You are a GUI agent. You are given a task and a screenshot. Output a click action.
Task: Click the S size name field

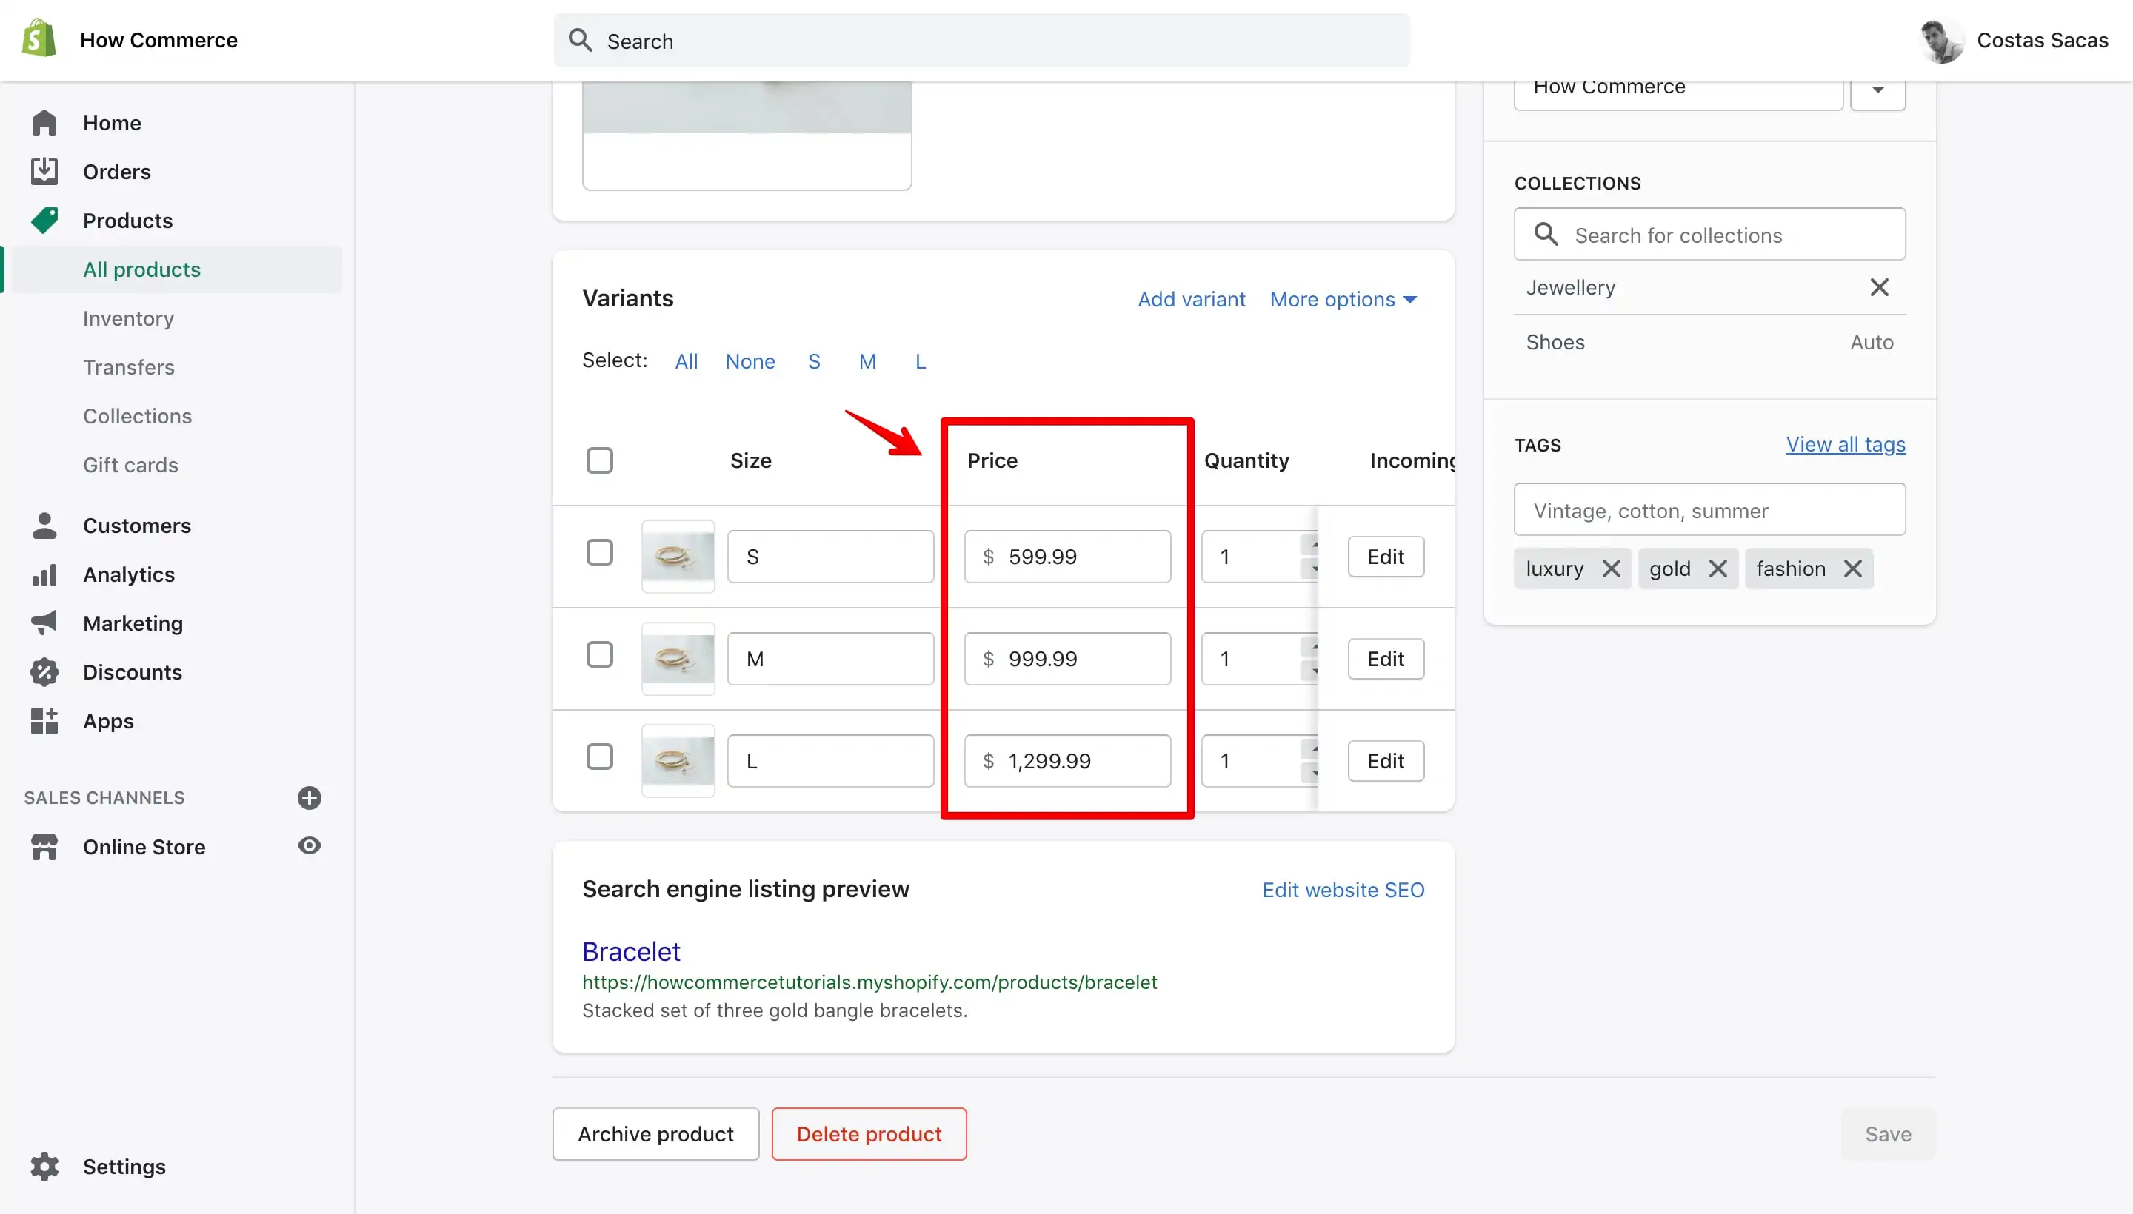click(831, 556)
